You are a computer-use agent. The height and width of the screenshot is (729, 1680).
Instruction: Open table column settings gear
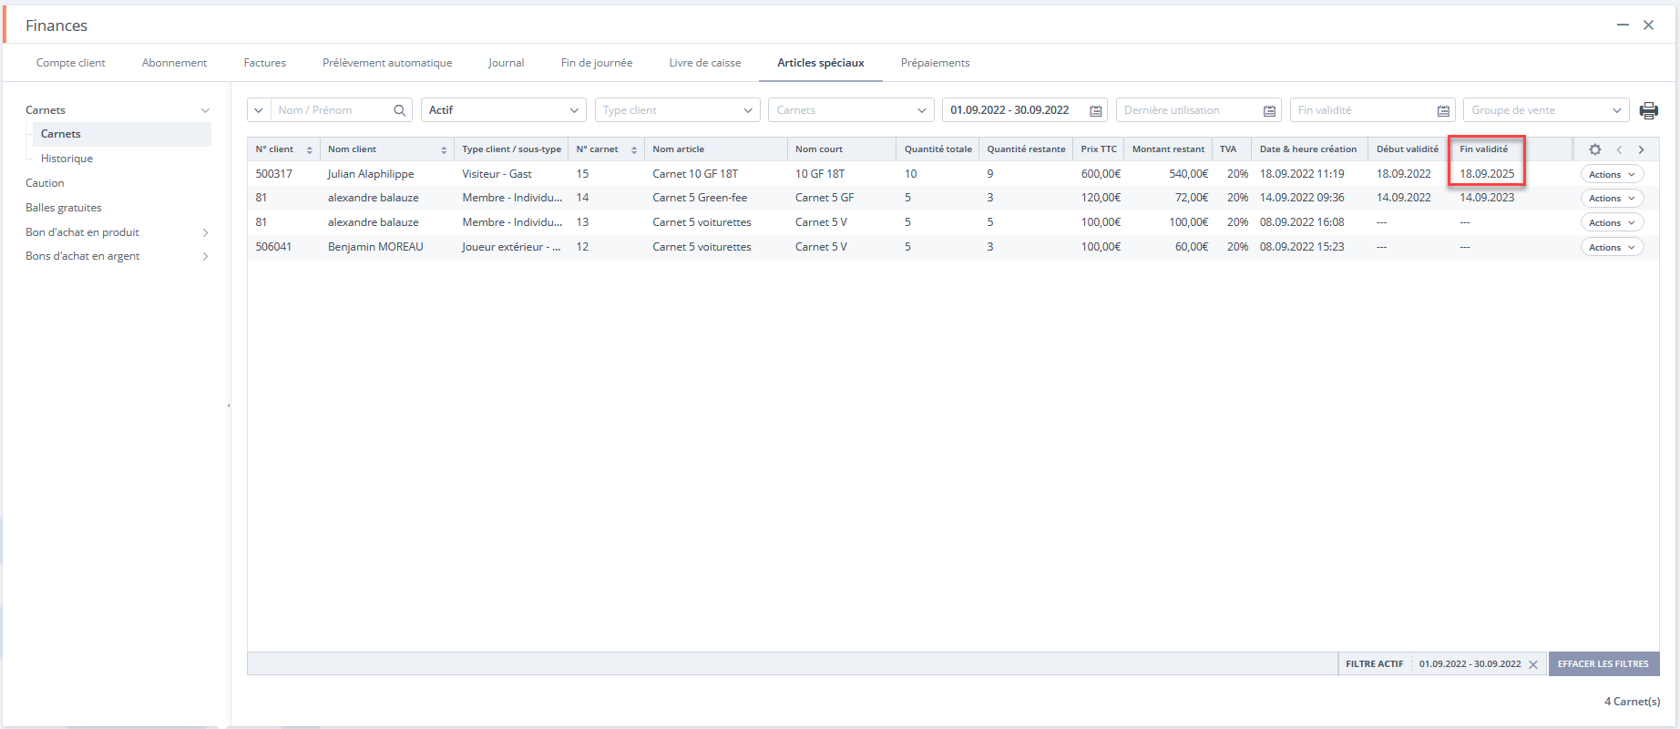pos(1594,149)
